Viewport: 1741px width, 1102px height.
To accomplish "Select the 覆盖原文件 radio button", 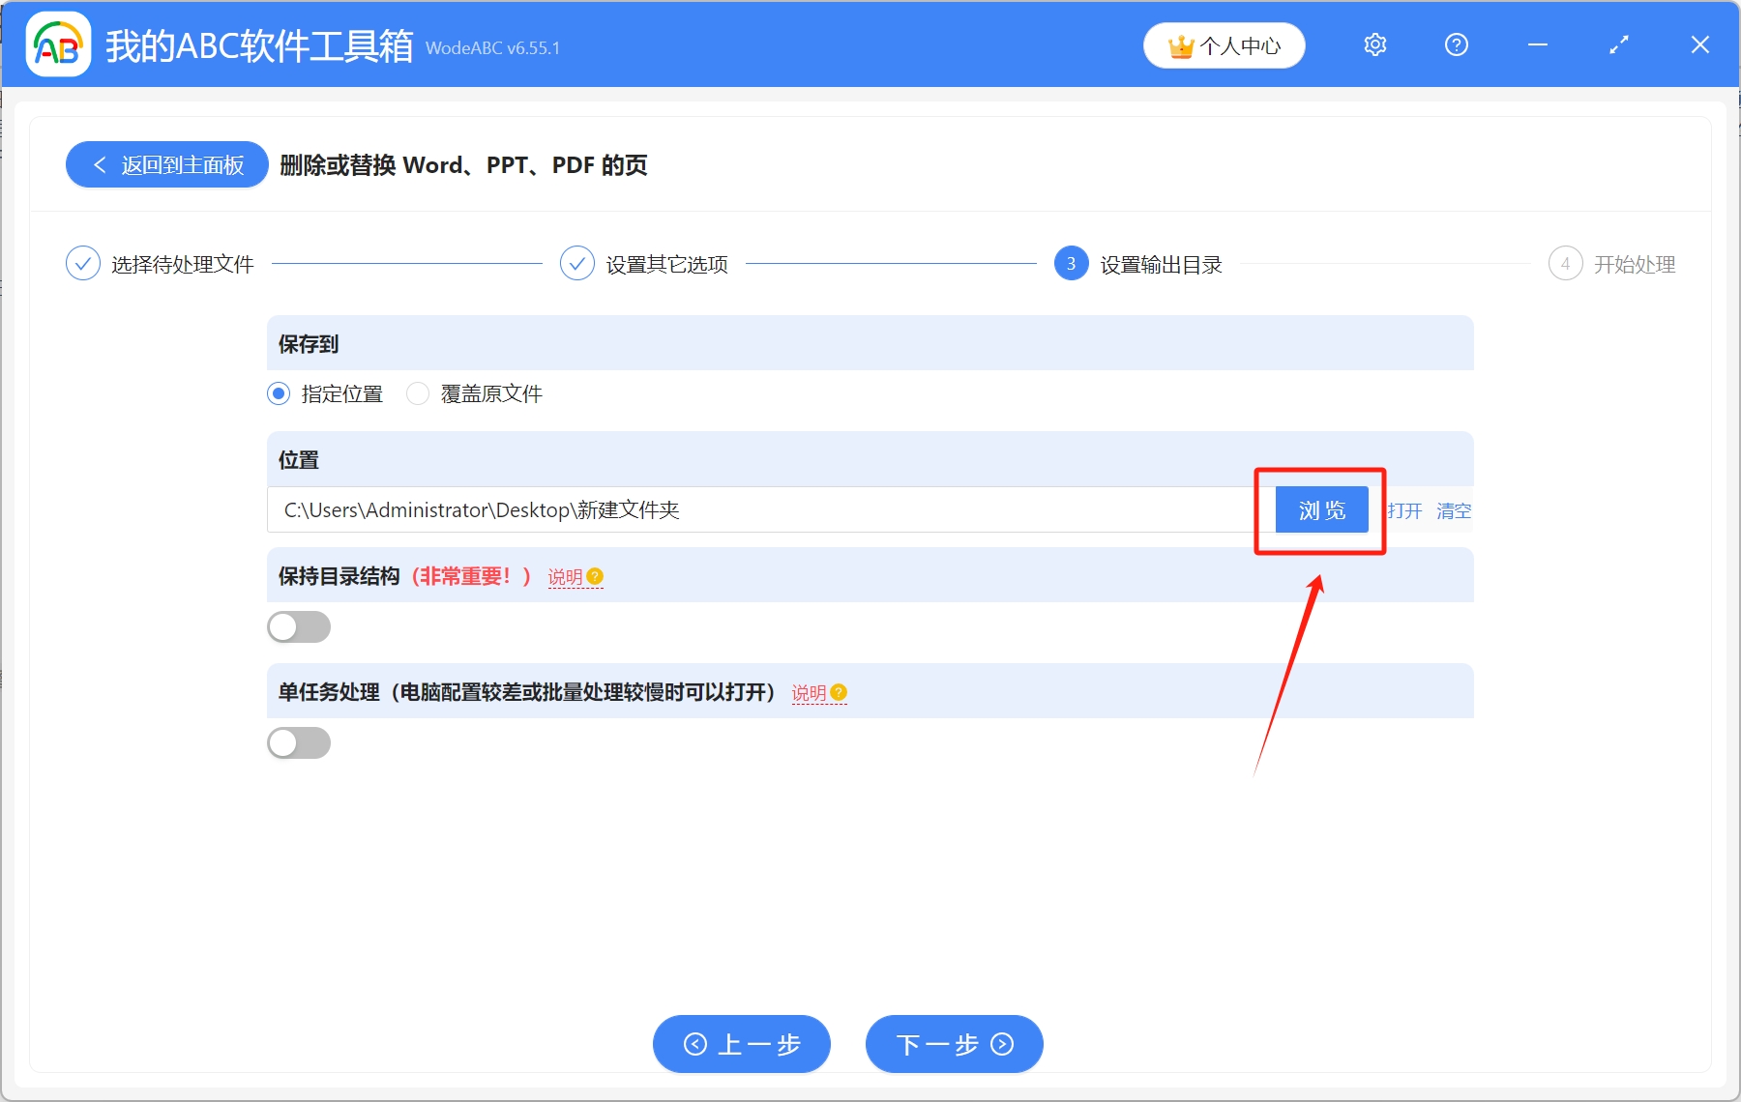I will pos(418,393).
